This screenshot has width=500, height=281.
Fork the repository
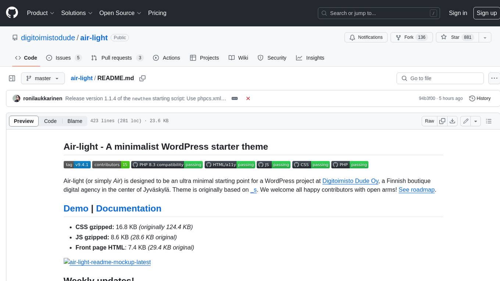(411, 38)
